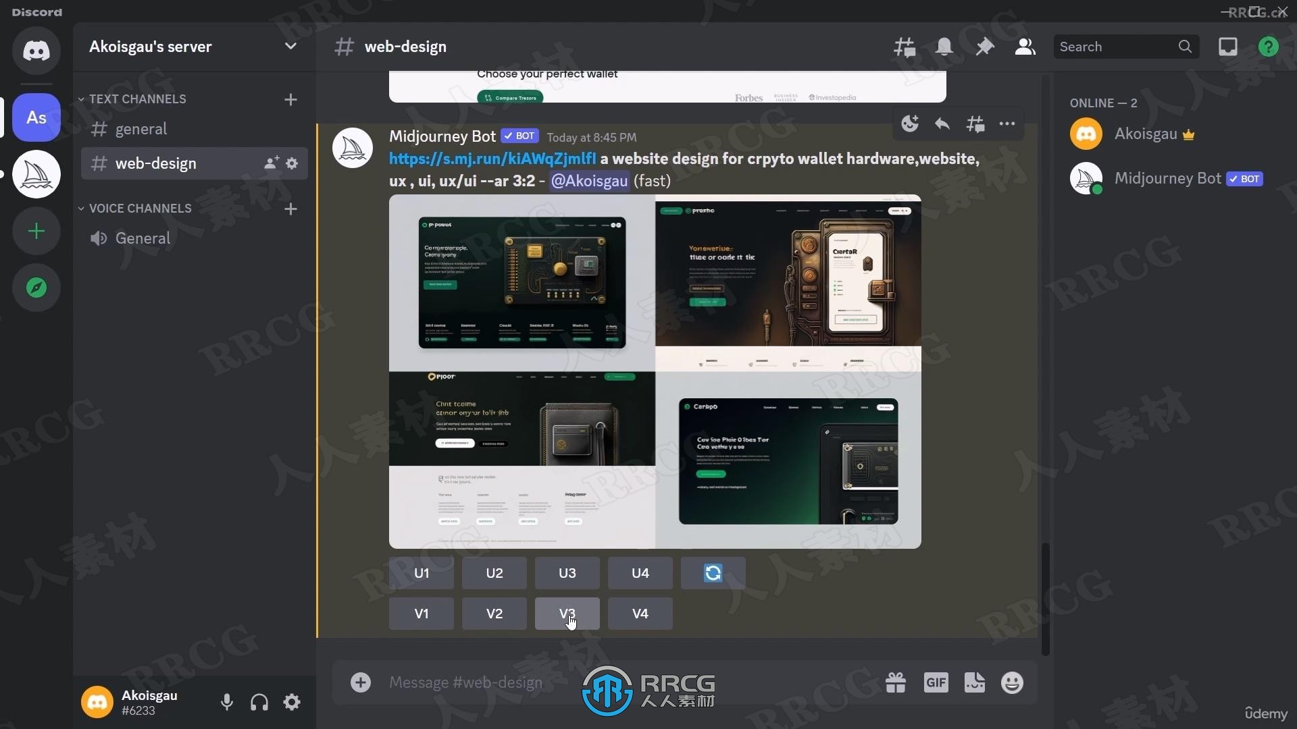Image resolution: width=1297 pixels, height=729 pixels.
Task: Select the sailboat server icon in sidebar
Action: (x=36, y=174)
